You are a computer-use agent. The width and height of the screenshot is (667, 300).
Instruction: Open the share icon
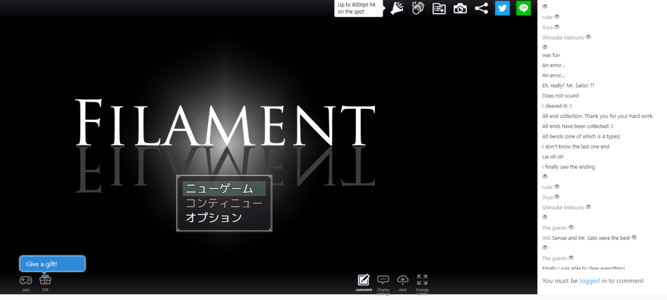pos(481,8)
